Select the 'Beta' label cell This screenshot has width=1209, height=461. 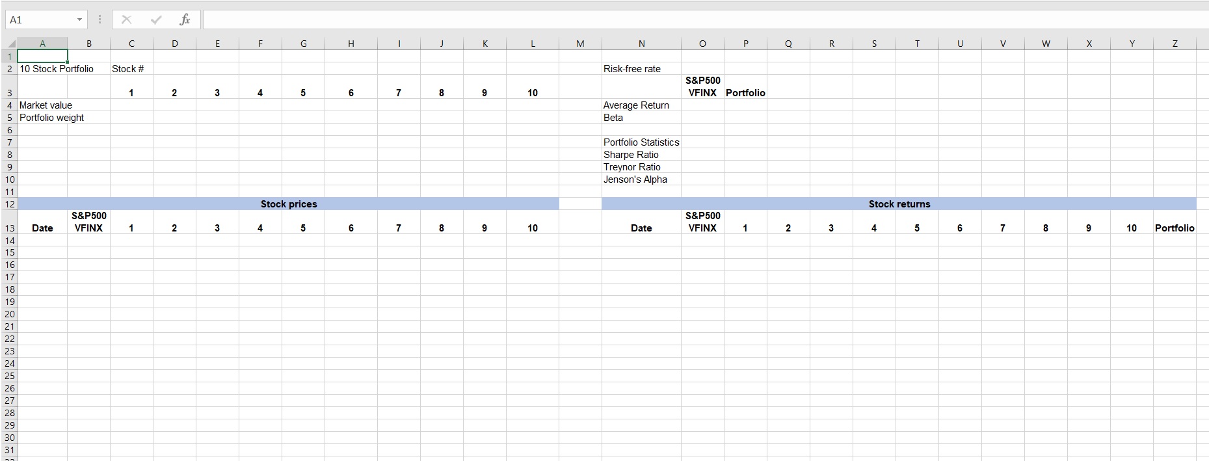tap(641, 118)
